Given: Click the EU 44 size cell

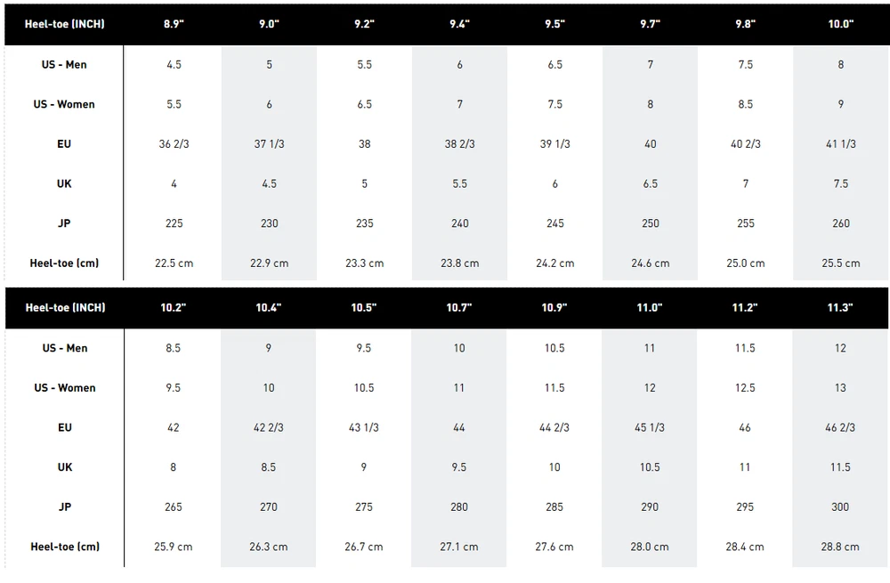Looking at the screenshot, I should 459,427.
